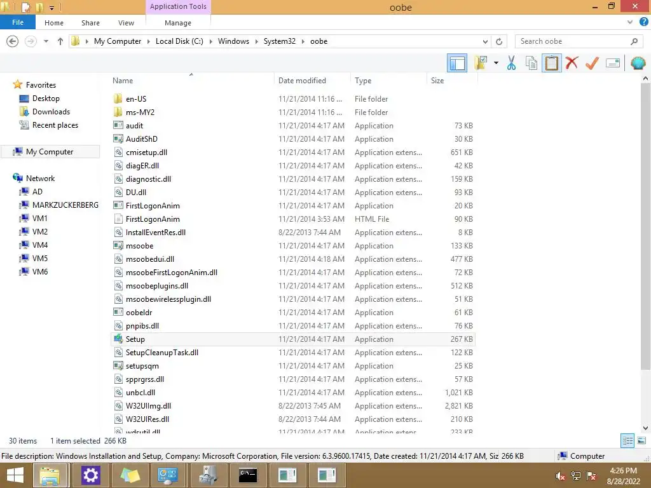Sort by Date modified column header

tap(312, 81)
